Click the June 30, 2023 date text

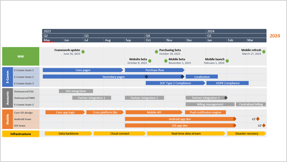(x=72, y=54)
